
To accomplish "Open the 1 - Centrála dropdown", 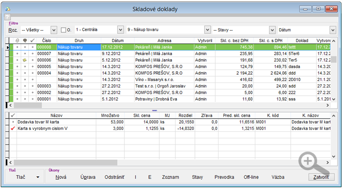I will coord(121,30).
